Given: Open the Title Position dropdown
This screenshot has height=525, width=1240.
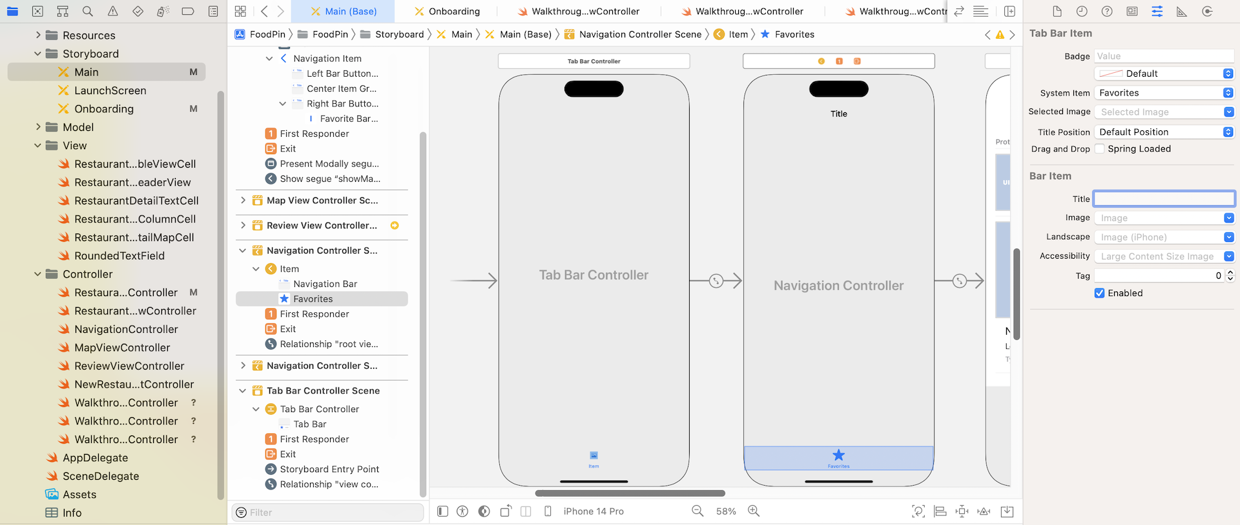Looking at the screenshot, I should tap(1164, 132).
